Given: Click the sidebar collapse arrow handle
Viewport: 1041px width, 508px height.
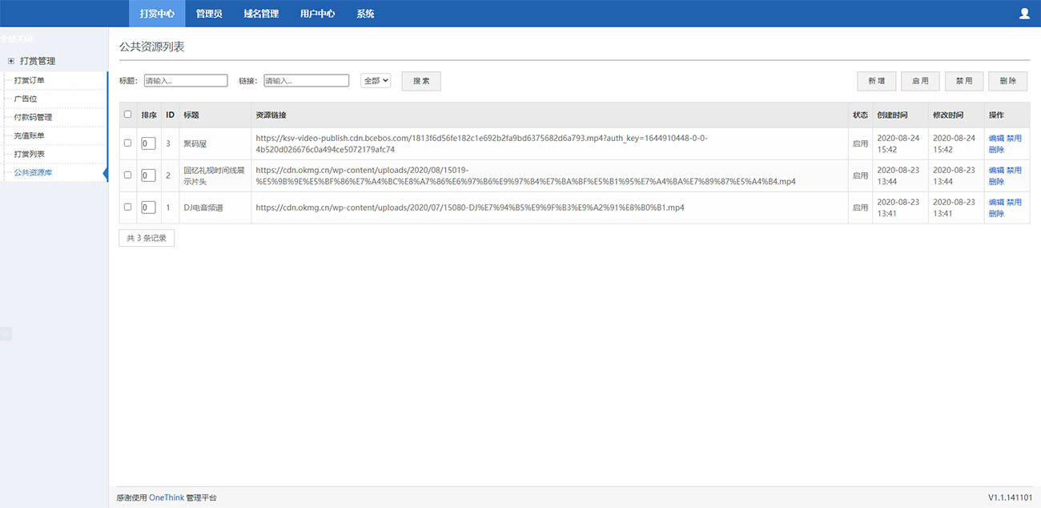Looking at the screenshot, I should tap(6, 334).
